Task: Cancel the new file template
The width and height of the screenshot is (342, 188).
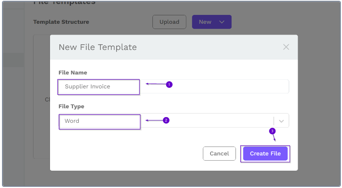Action: [x=219, y=154]
